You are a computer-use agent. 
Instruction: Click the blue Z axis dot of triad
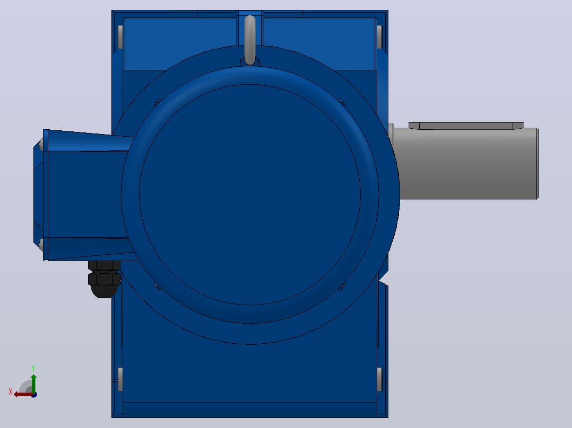pos(34,395)
